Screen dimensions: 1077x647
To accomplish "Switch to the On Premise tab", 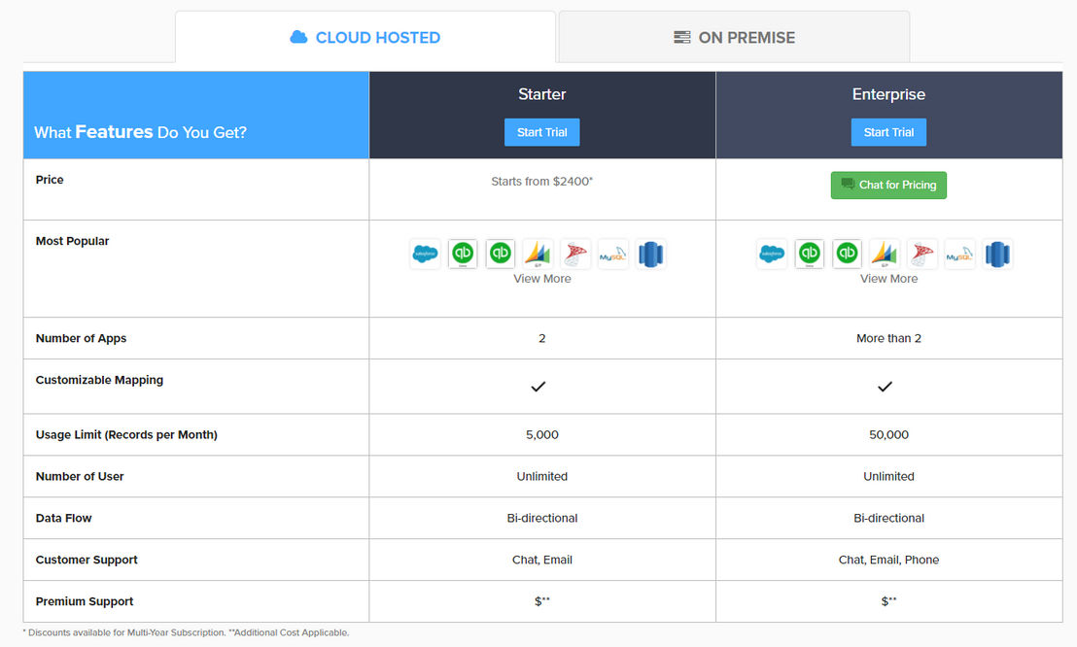I will 734,37.
